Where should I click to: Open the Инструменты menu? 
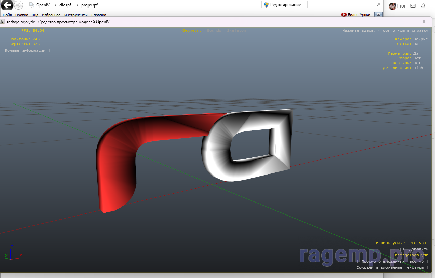click(76, 15)
